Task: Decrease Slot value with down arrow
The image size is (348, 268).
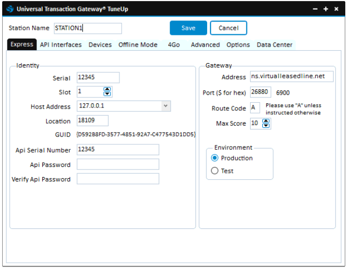Action: pos(108,94)
